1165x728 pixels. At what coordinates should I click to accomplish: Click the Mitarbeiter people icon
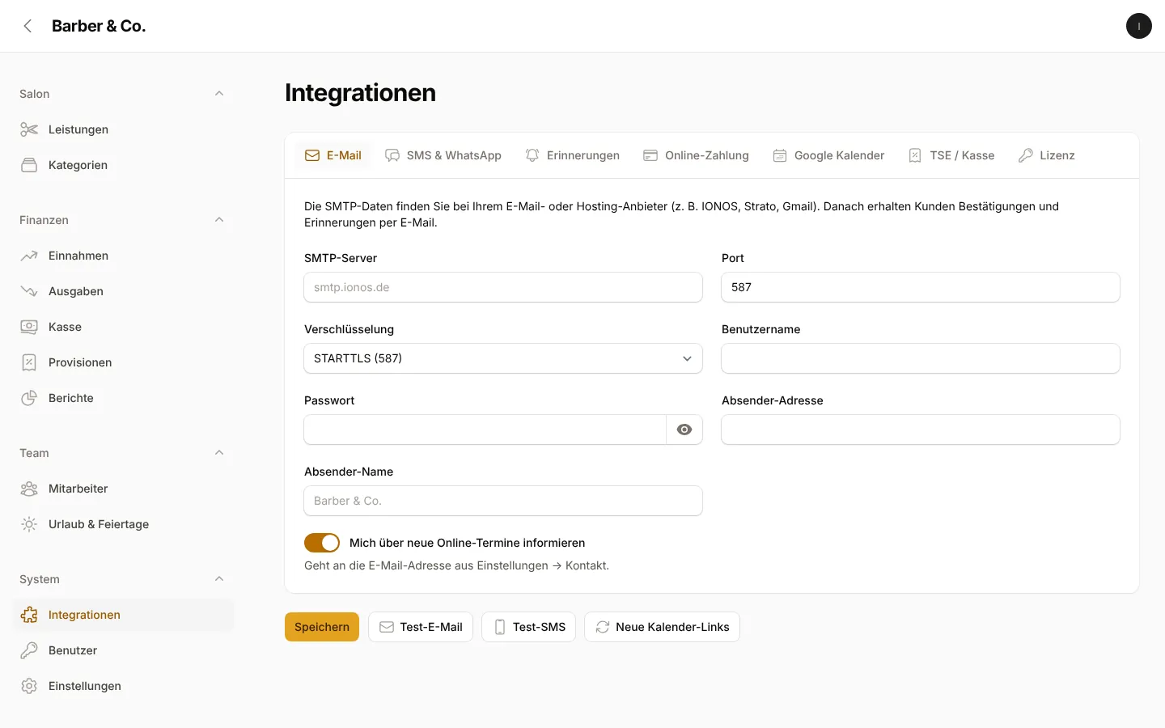[x=29, y=489]
